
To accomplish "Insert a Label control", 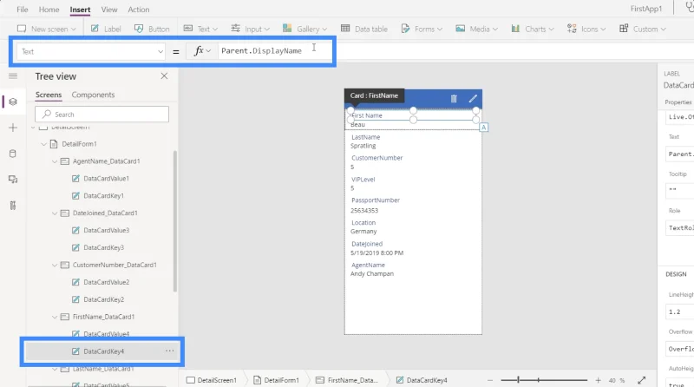I will [x=106, y=29].
